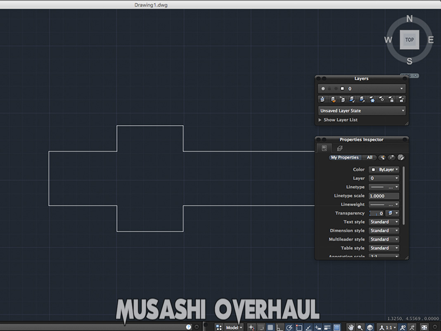
Task: Click the annotation scale figure icon beside 1:1
Action: [382, 327]
